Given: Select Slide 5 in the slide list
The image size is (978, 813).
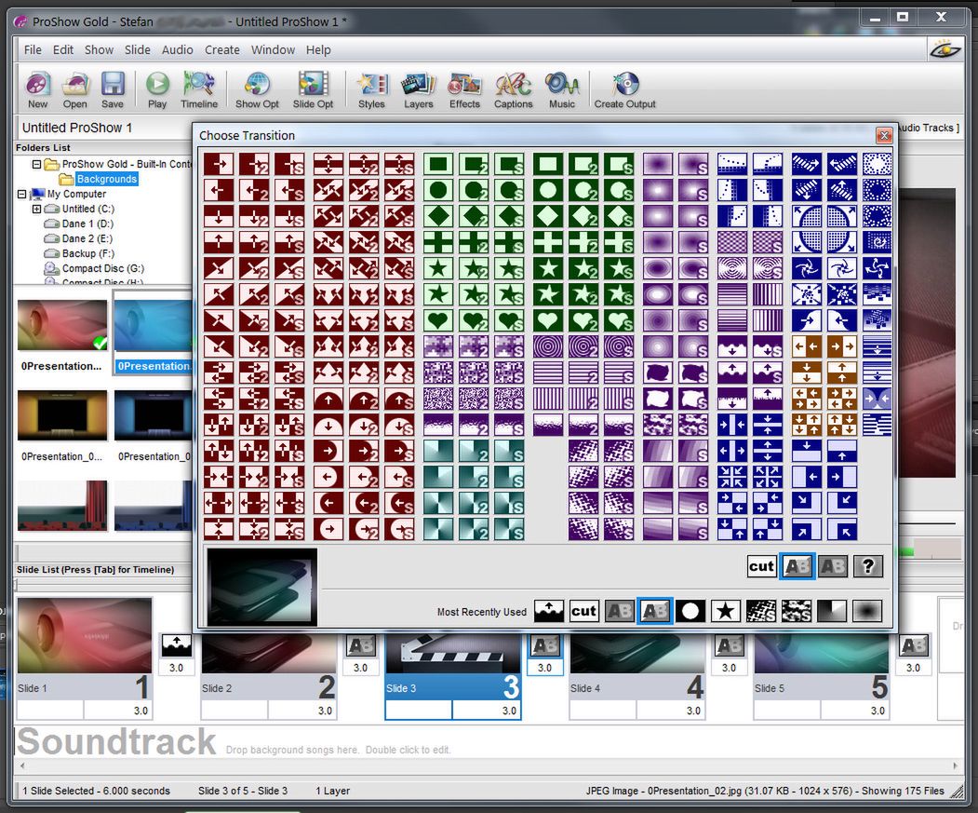Looking at the screenshot, I should pos(821,676).
